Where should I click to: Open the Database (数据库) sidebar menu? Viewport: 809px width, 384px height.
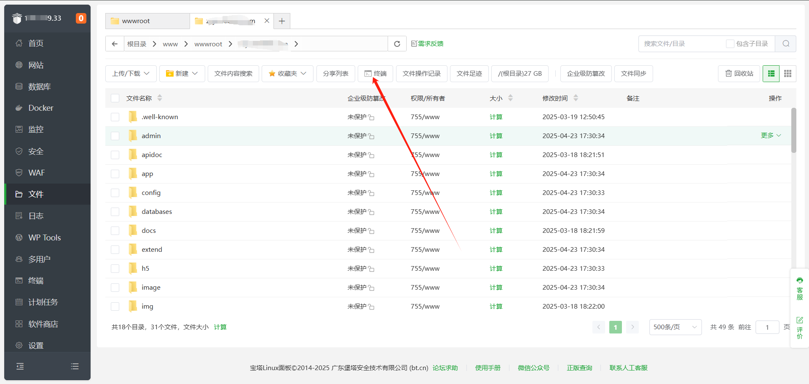40,87
